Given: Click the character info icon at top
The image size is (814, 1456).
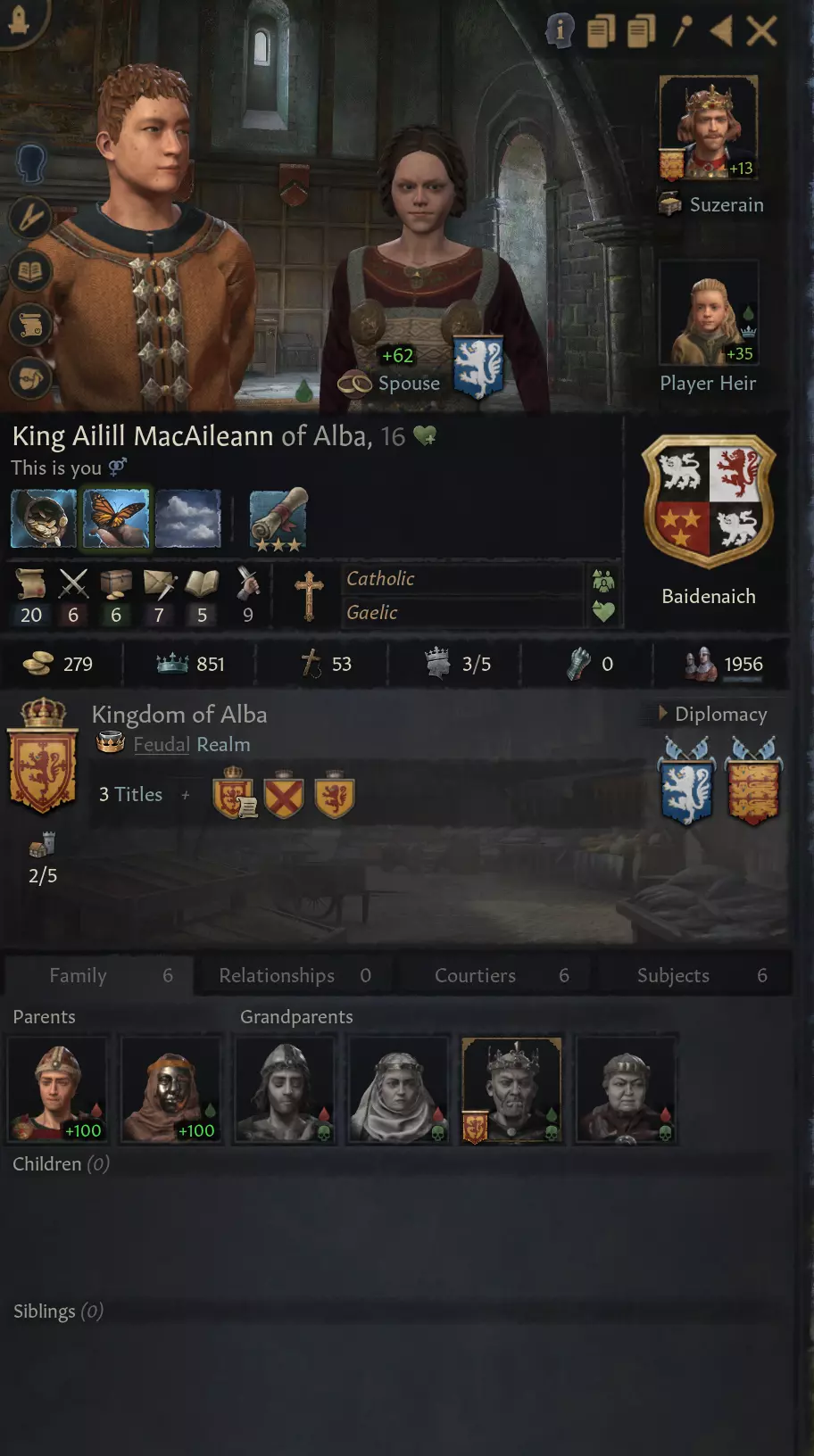Looking at the screenshot, I should pyautogui.click(x=560, y=31).
